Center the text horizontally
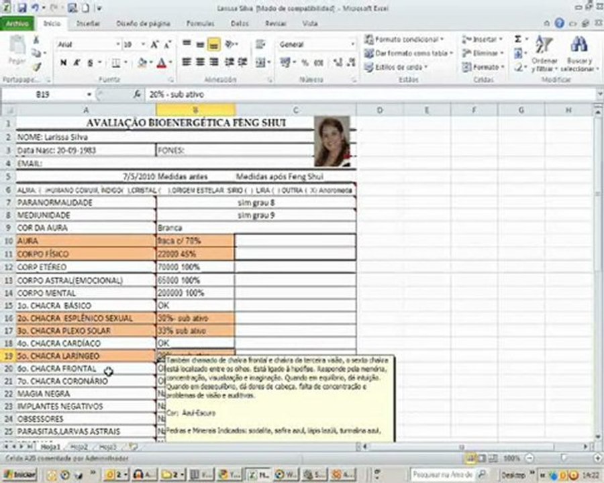Image resolution: width=604 pixels, height=483 pixels. pos(200,62)
